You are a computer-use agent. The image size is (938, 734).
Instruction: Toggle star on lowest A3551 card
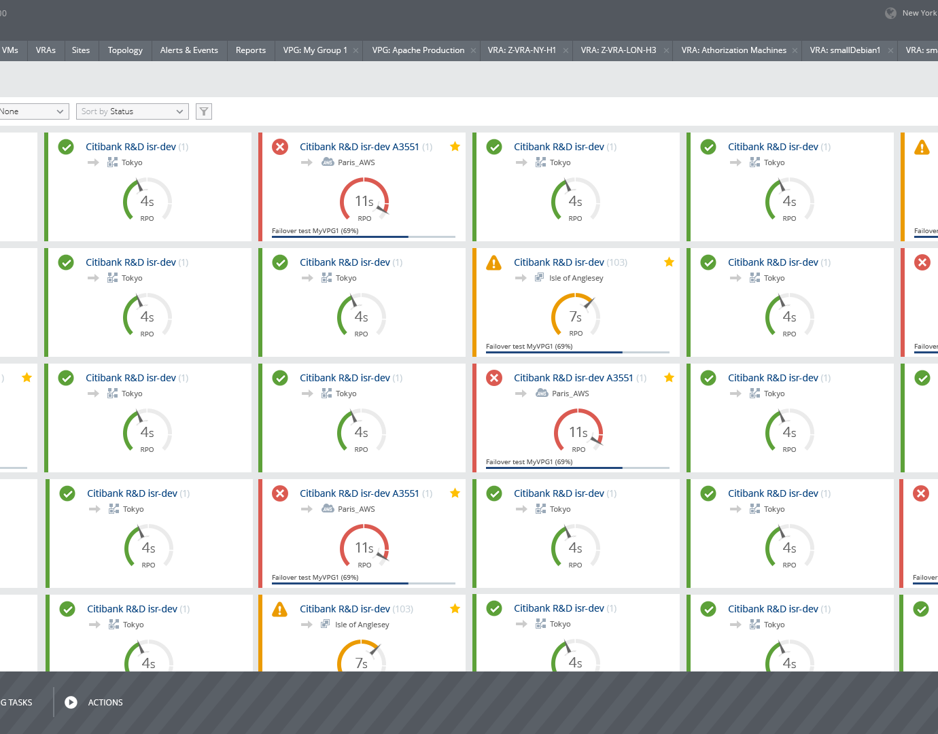tap(455, 493)
